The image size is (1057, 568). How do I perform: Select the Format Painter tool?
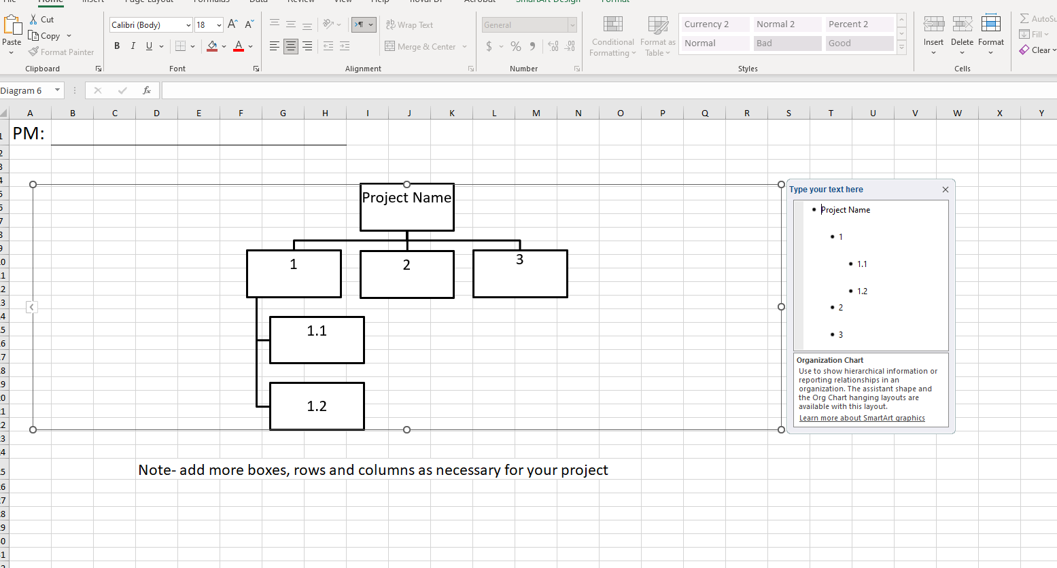(61, 52)
